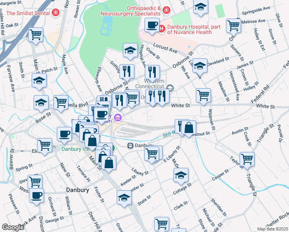Click the Casper St street label
Image resolution: width=289 pixels, height=232 pixels.
coord(220,175)
